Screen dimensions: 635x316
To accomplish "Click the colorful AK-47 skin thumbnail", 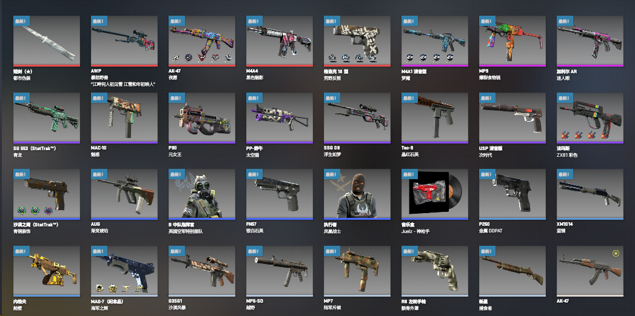I will coord(202,41).
